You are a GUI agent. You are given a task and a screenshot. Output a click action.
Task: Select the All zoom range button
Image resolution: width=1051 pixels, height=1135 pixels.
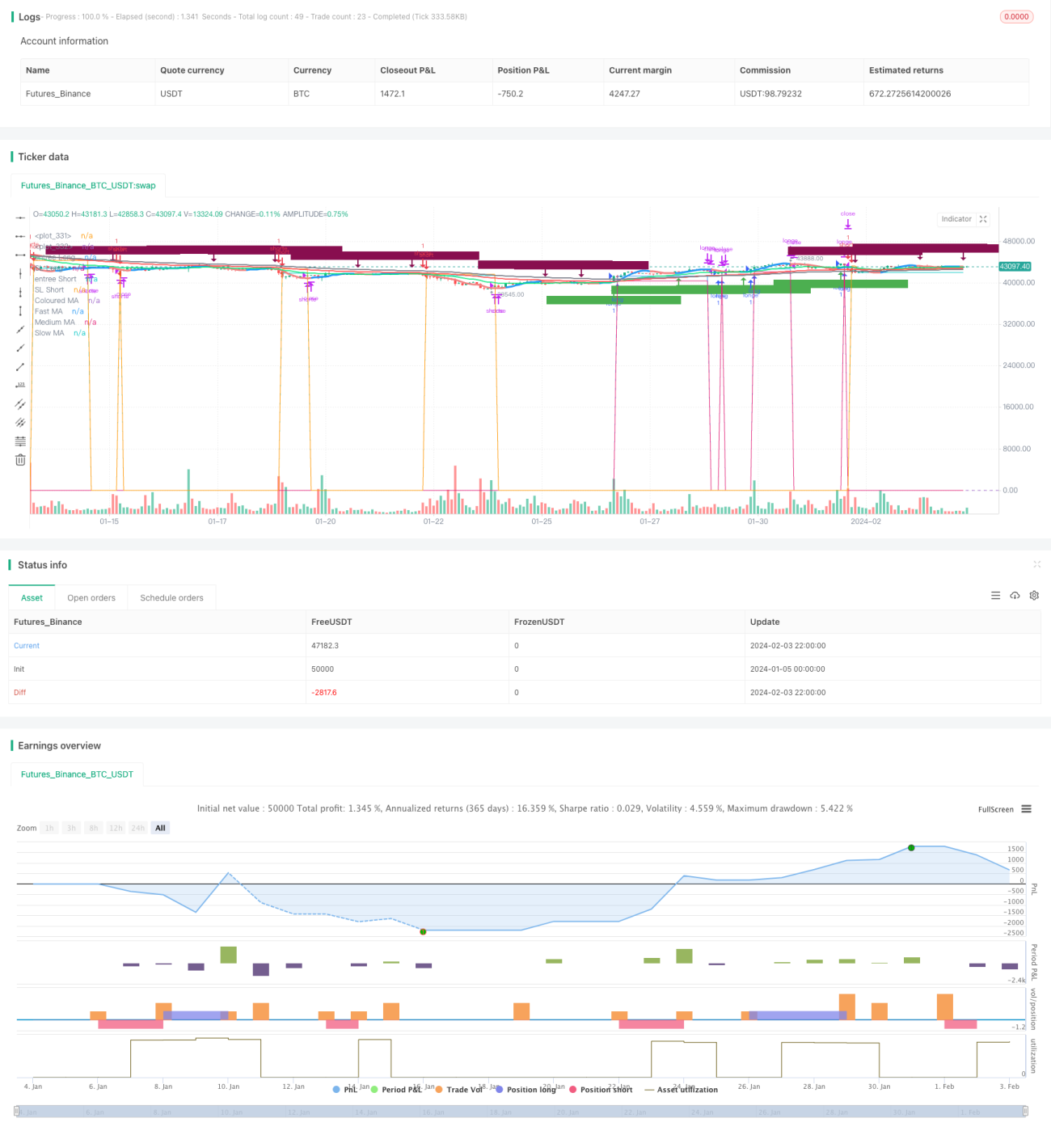[160, 828]
